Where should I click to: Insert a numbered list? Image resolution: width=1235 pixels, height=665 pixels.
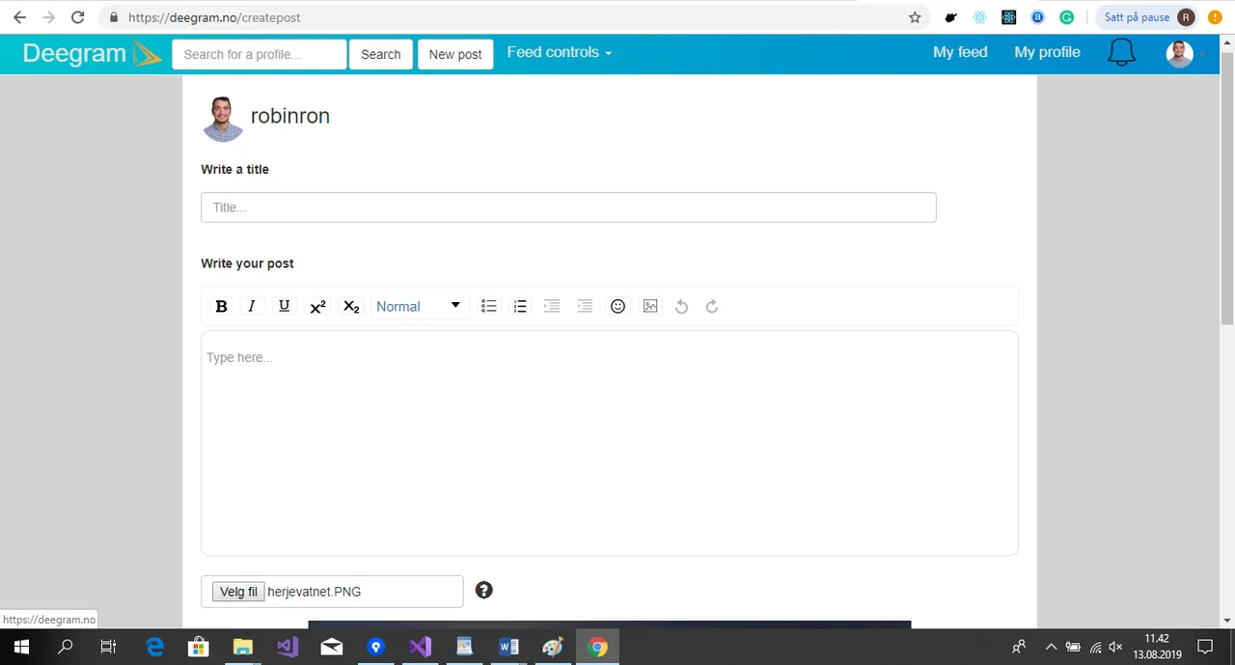(520, 306)
